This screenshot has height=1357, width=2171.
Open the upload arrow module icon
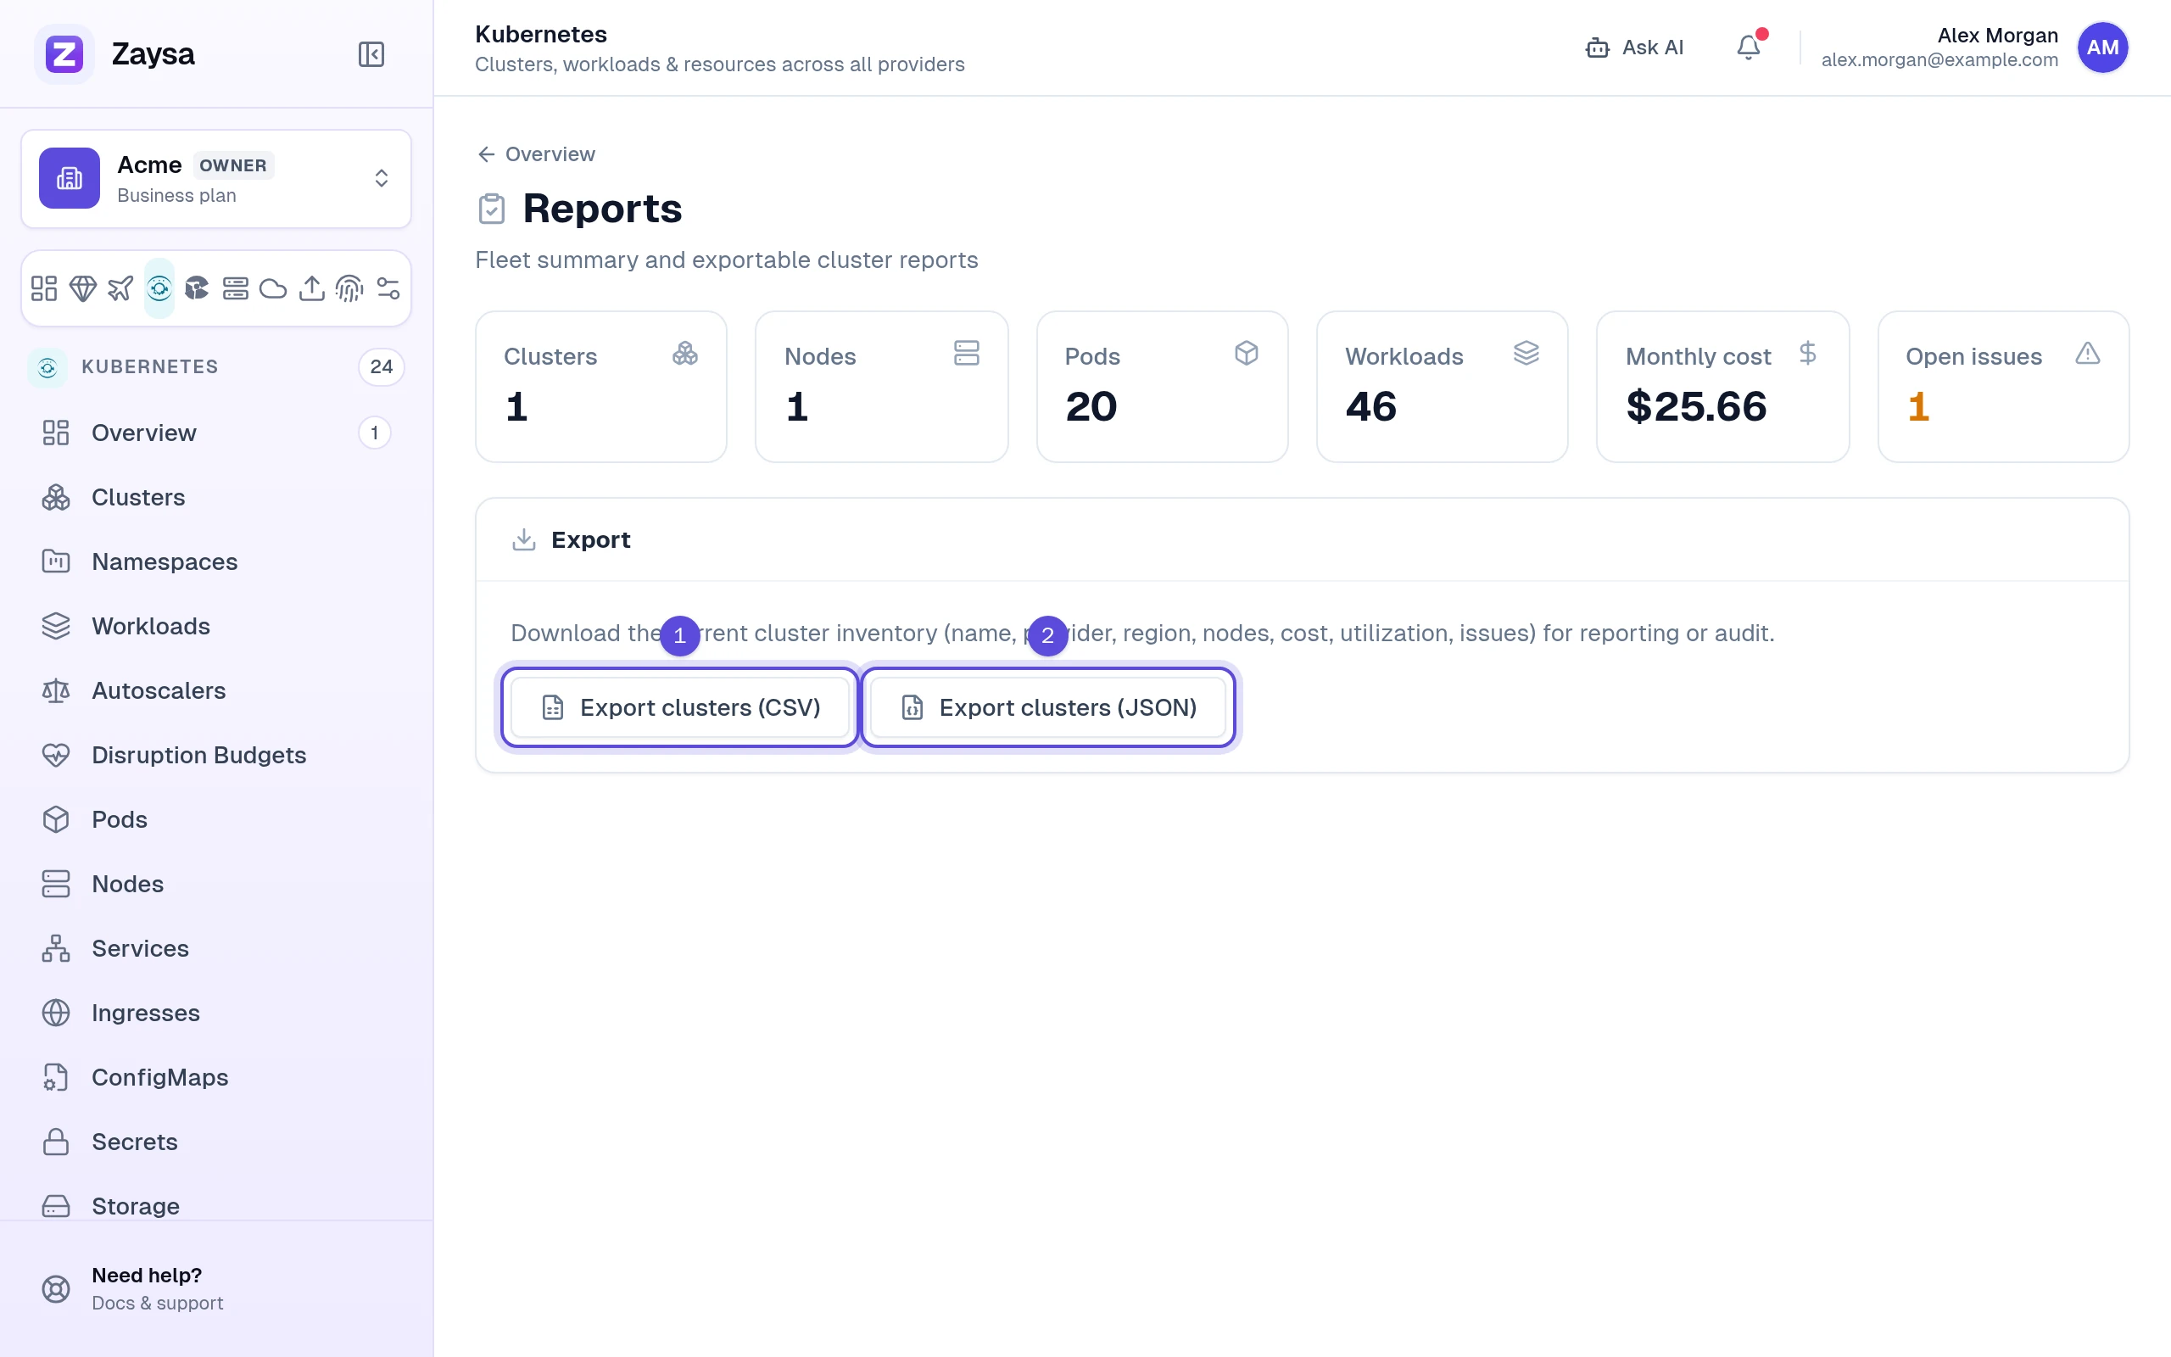coord(311,288)
